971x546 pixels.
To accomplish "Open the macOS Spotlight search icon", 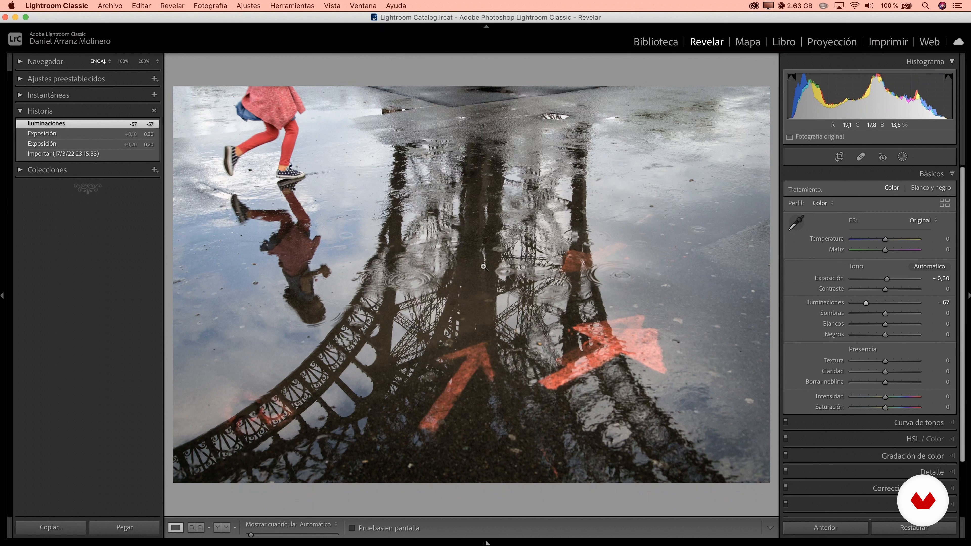I will pyautogui.click(x=925, y=6).
